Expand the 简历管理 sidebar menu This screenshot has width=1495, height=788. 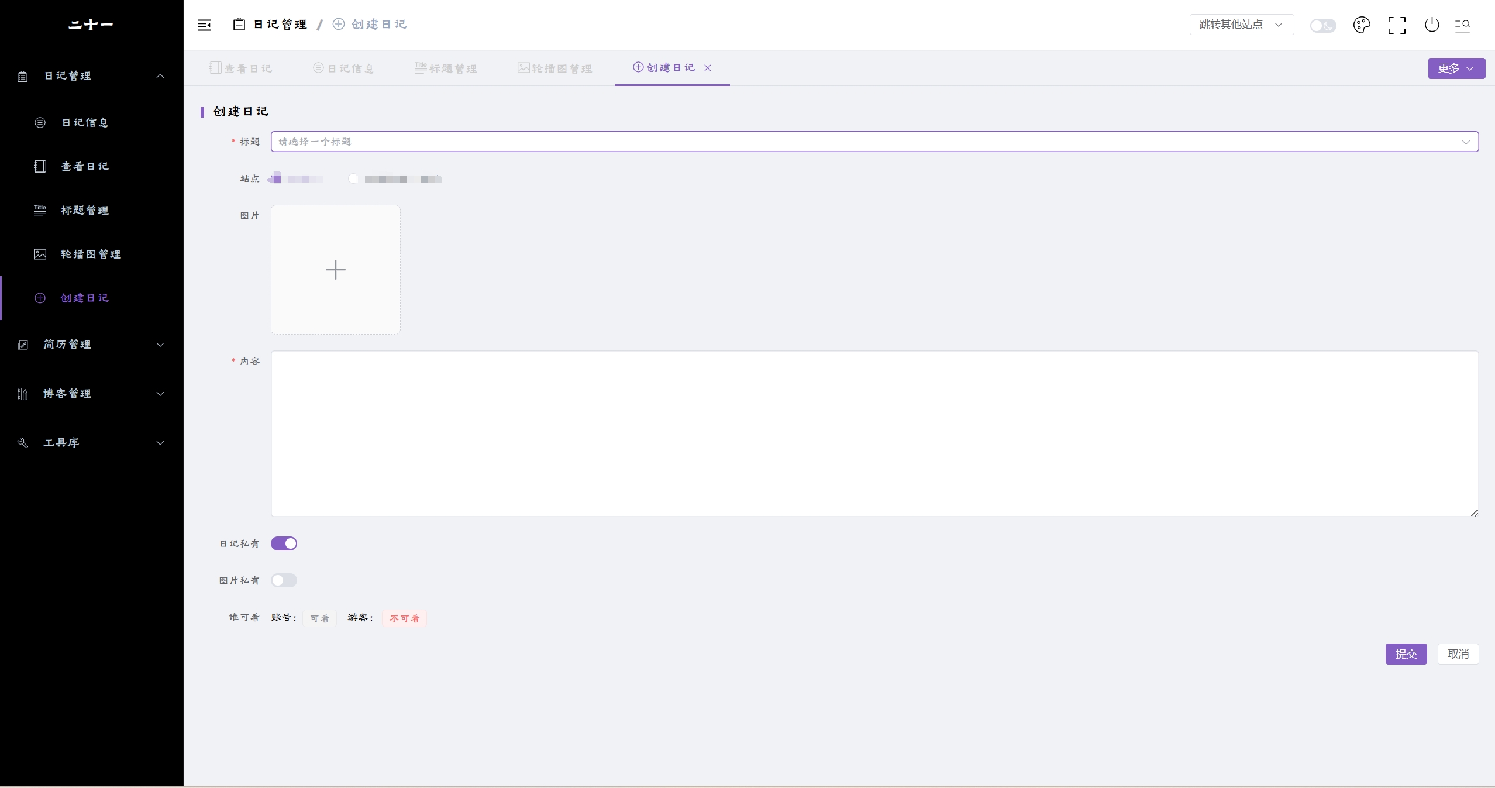(91, 345)
